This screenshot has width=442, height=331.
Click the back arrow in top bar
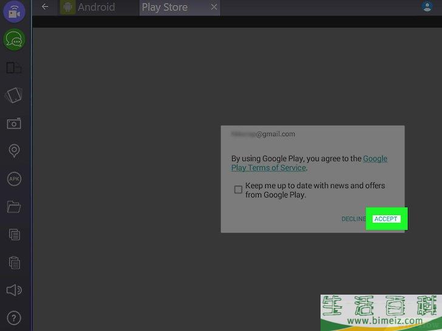45,7
